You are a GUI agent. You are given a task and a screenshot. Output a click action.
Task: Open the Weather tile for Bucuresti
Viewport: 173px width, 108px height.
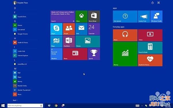coord(57,54)
